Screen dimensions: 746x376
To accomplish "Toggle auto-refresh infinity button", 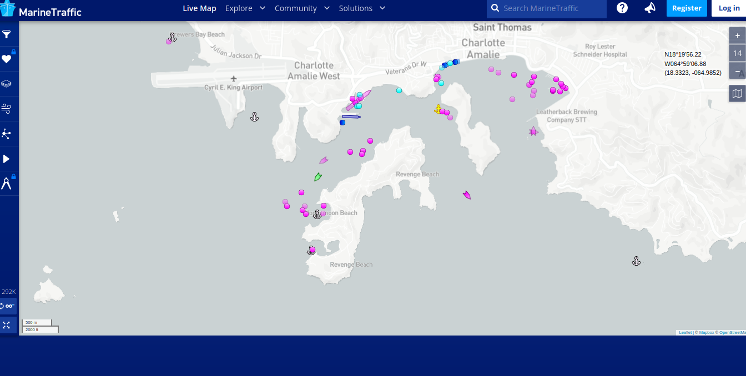I will tap(8, 306).
